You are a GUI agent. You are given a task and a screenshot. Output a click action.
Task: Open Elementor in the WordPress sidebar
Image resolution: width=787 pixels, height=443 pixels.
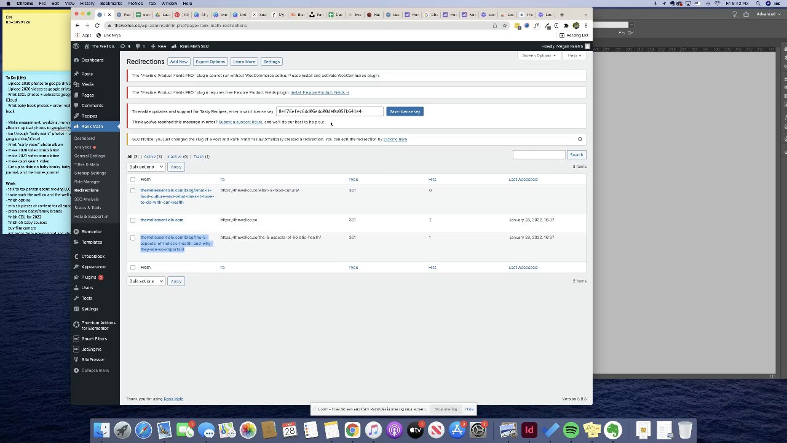tap(92, 231)
